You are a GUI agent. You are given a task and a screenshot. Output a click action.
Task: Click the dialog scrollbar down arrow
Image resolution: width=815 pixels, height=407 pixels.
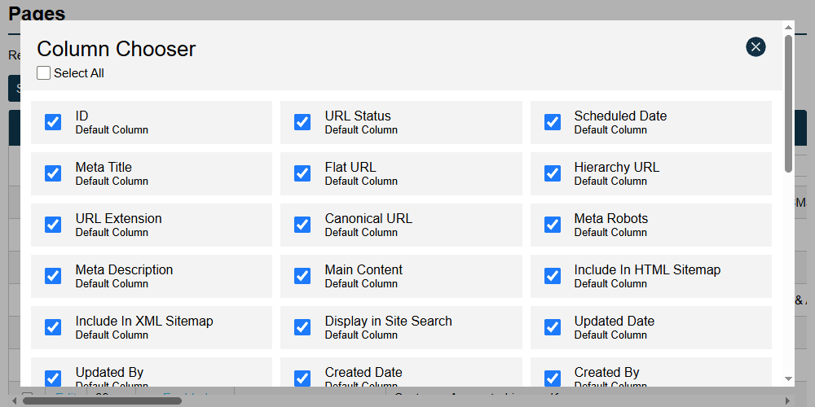[788, 379]
